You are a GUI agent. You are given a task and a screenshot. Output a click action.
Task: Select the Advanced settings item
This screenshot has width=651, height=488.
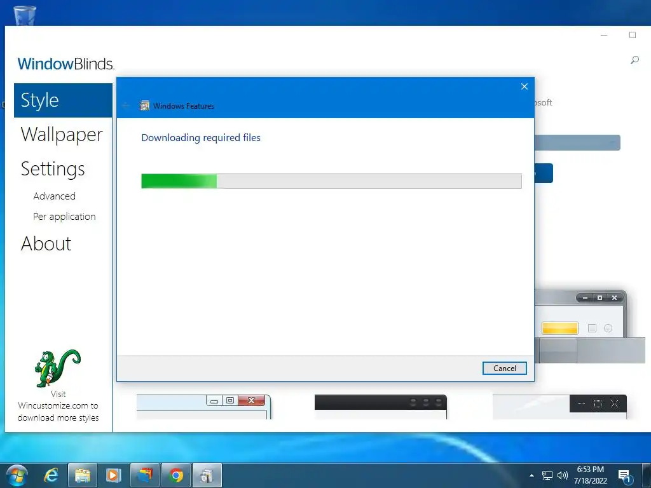click(x=55, y=196)
